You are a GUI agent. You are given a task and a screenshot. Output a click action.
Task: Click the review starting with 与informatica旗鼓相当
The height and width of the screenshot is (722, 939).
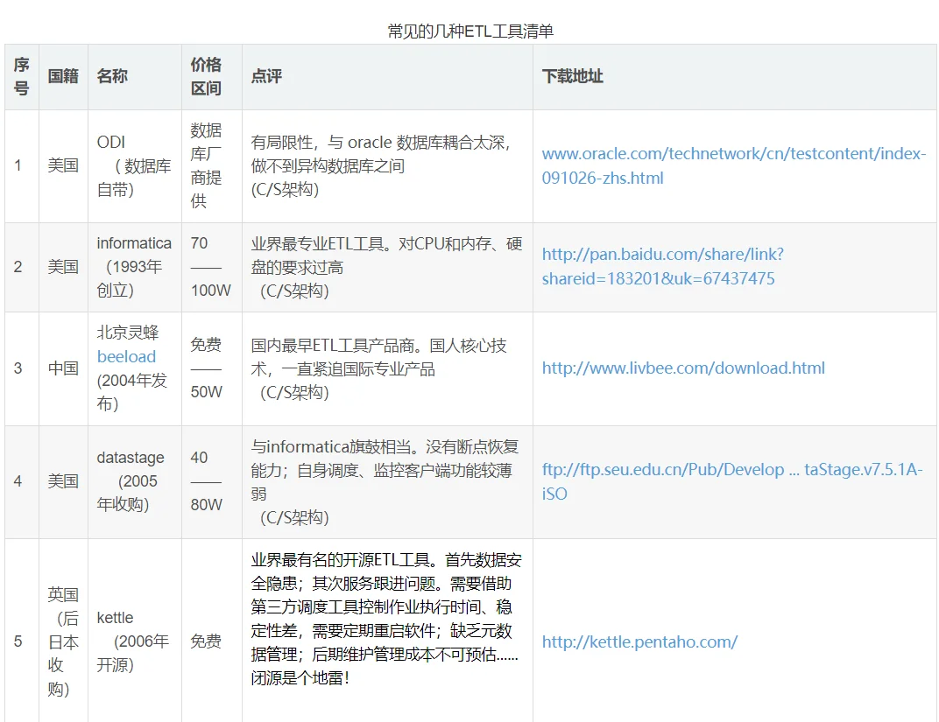(x=387, y=481)
